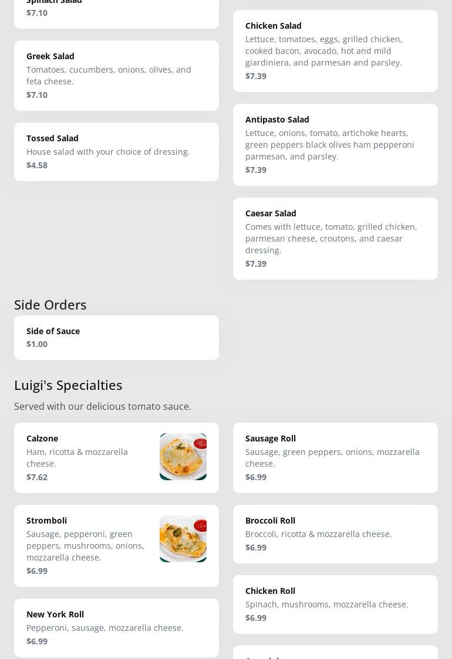Select the Broccoli Roll card
Viewport: 452px width, 659px height.
pyautogui.click(x=335, y=534)
